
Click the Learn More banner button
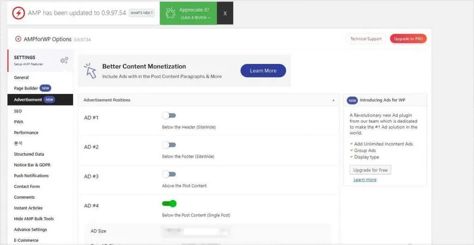tap(263, 71)
